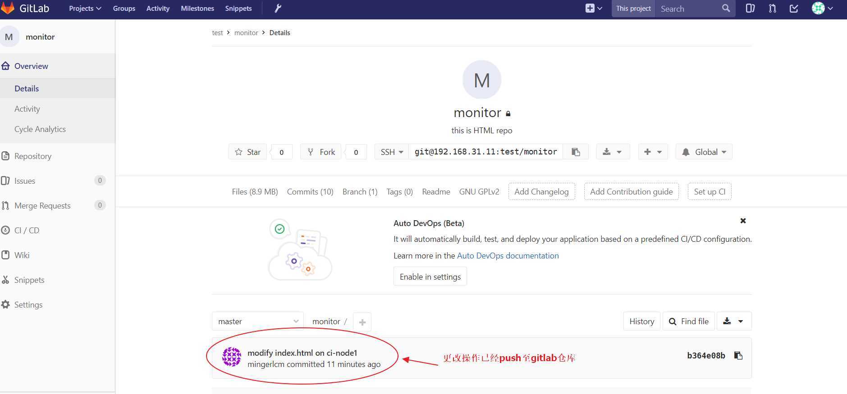Open the user avatar menu

822,8
